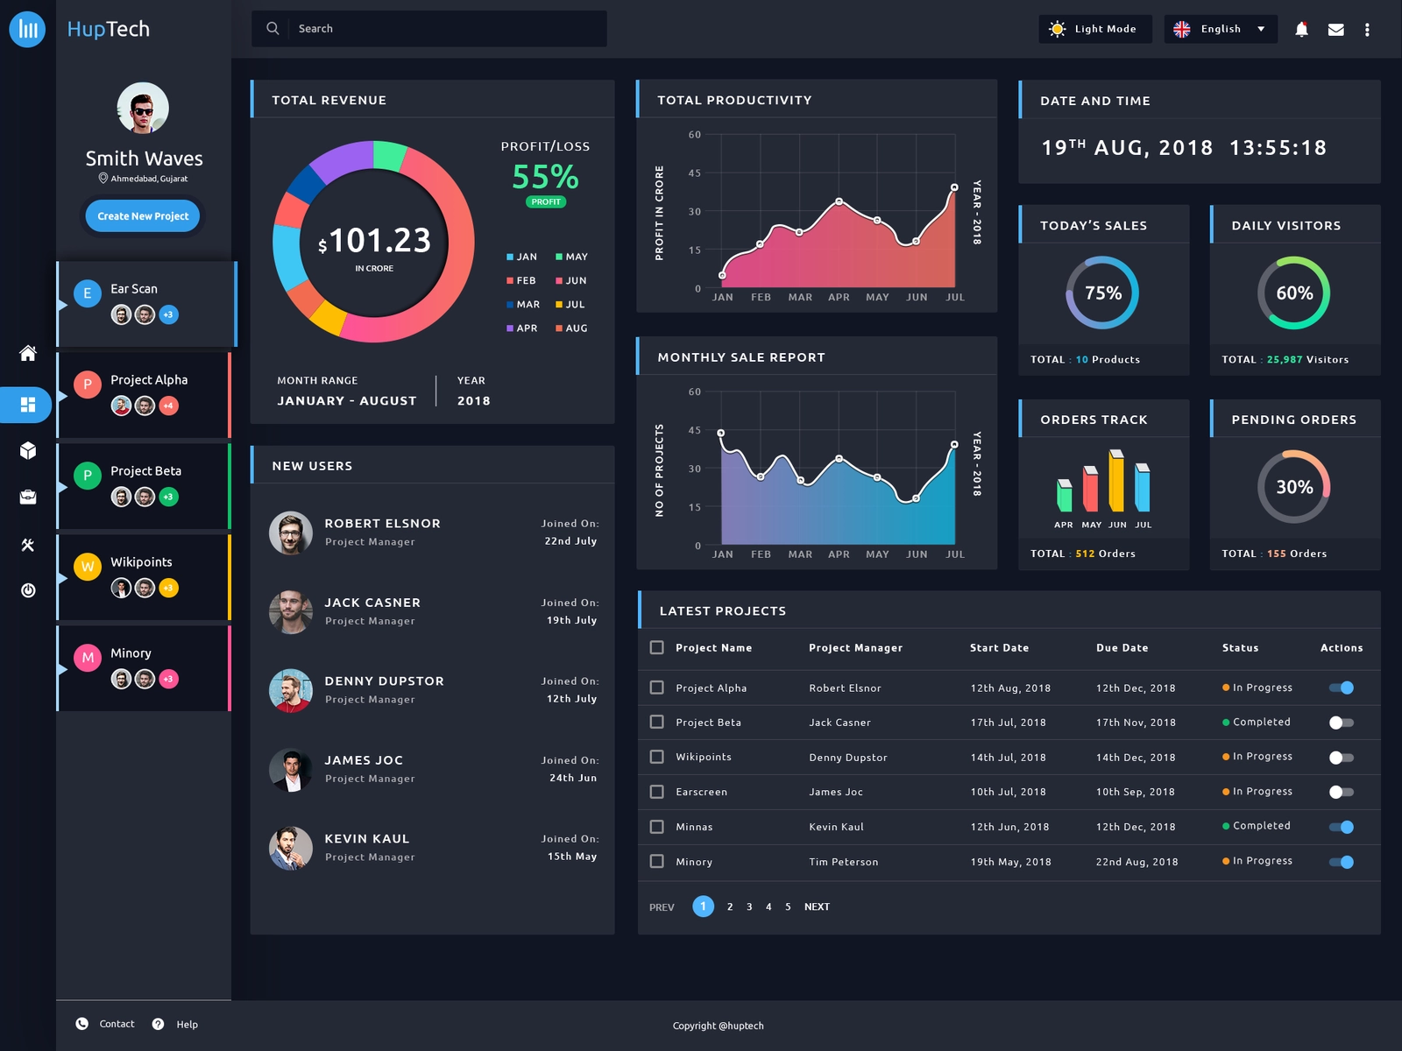This screenshot has height=1051, width=1402.
Task: Click the home icon in sidebar
Action: point(28,353)
